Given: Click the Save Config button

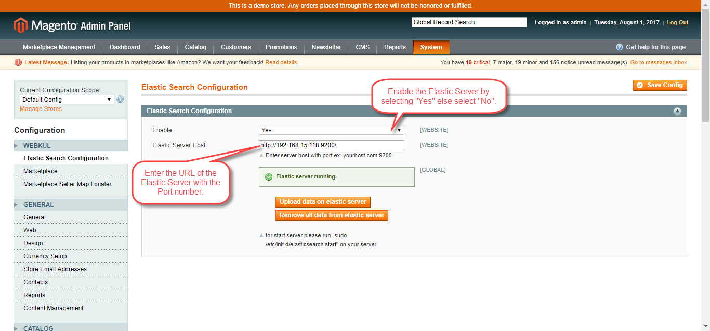Looking at the screenshot, I should [x=660, y=85].
